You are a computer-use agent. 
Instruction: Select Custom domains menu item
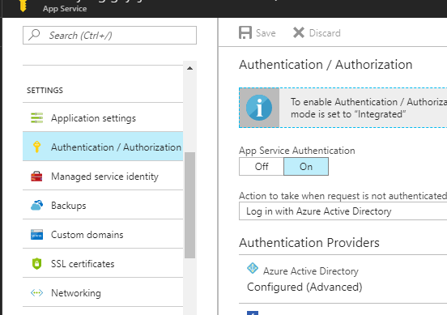click(103, 235)
